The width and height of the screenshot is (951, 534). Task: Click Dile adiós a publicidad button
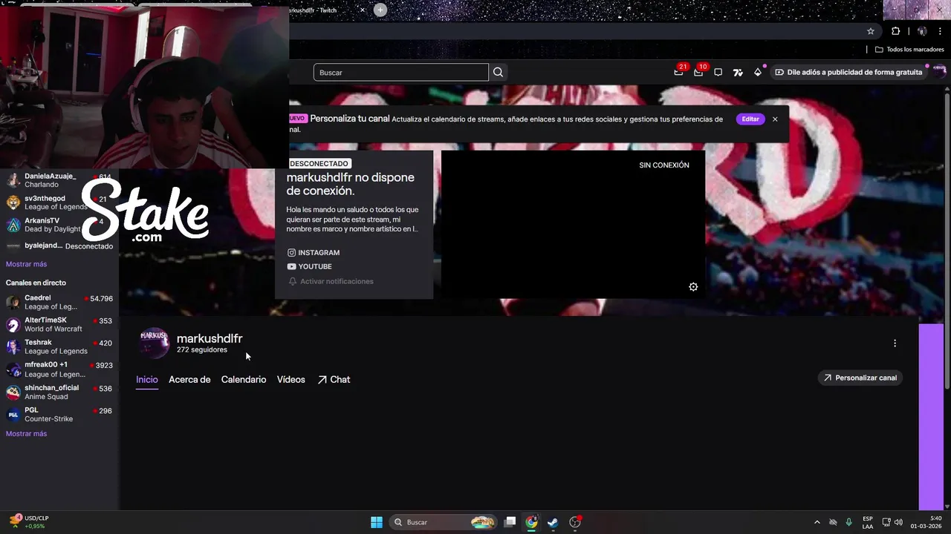coord(848,72)
